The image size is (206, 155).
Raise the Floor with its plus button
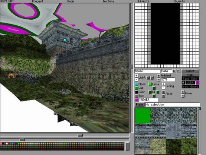coord(163,92)
